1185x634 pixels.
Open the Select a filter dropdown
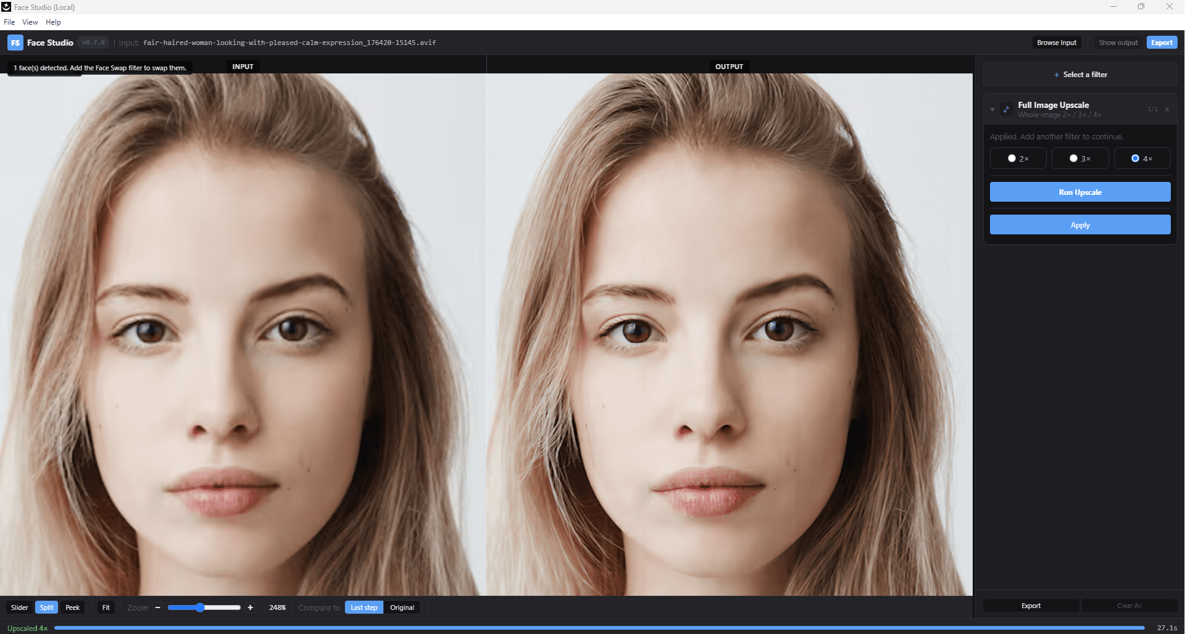(x=1080, y=75)
